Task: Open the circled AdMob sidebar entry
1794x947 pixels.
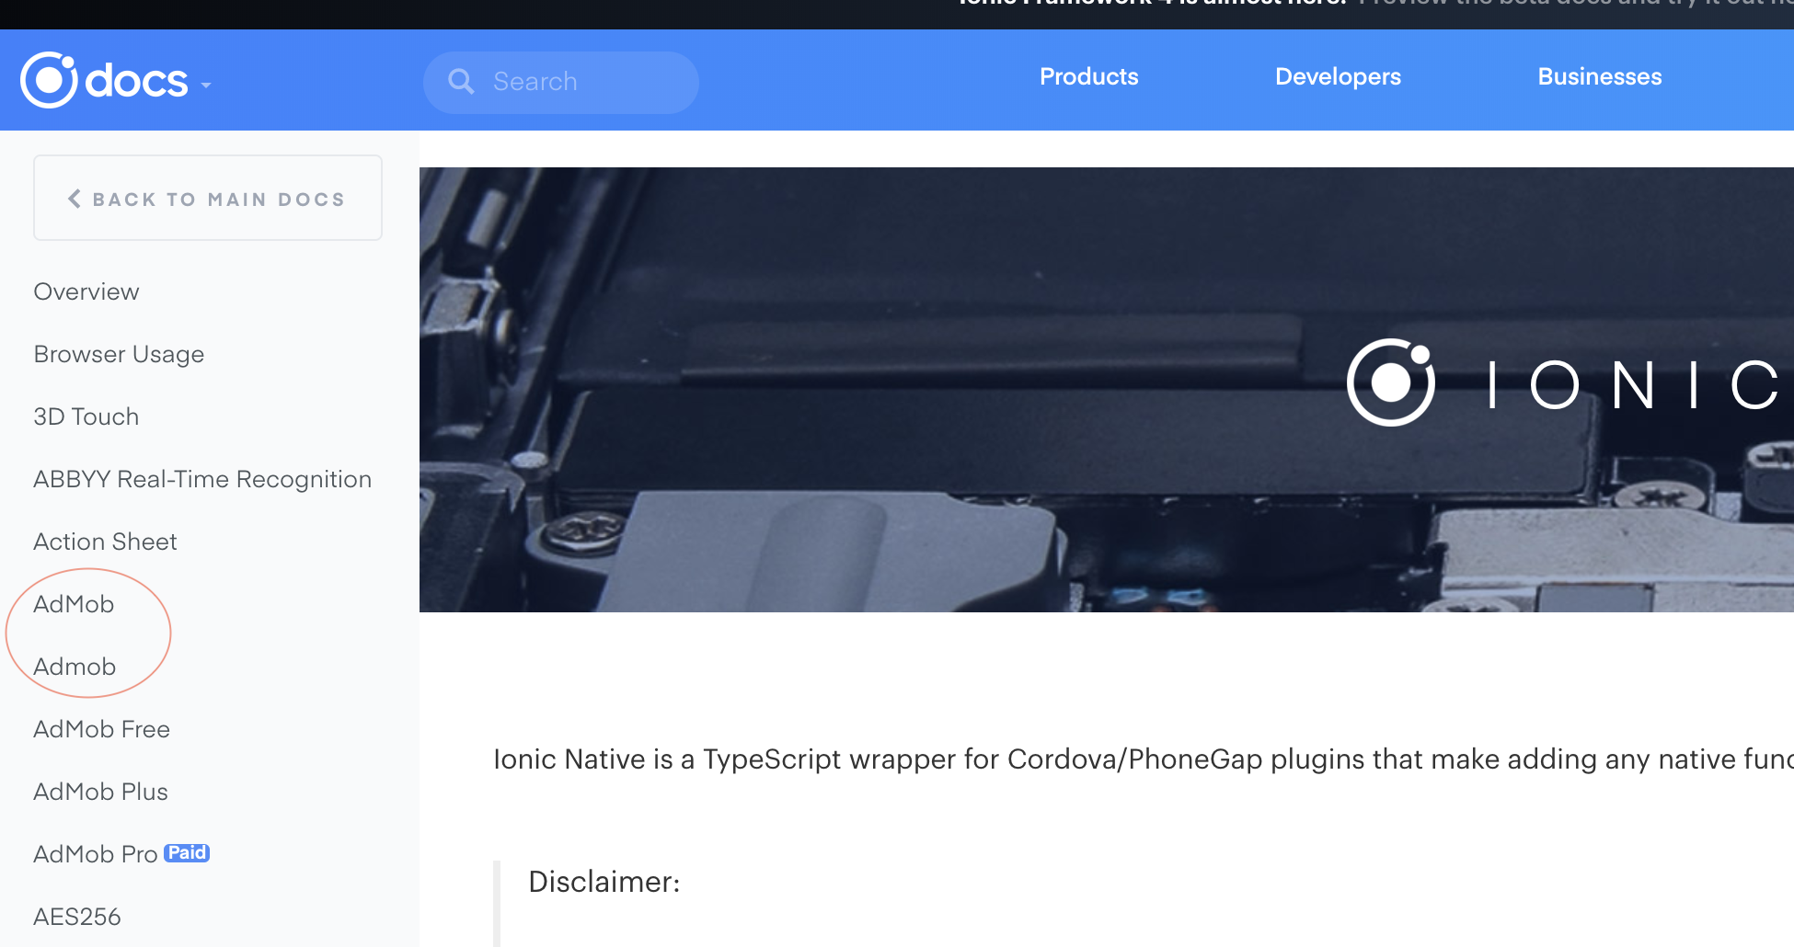Action: pos(74,604)
